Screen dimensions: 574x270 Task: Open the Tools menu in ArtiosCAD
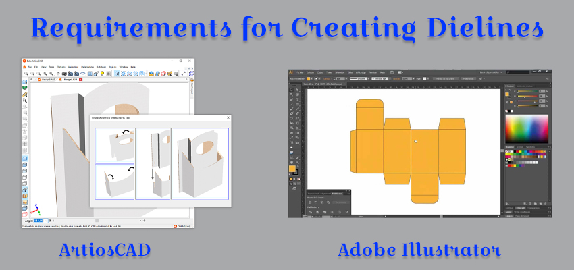(51, 67)
